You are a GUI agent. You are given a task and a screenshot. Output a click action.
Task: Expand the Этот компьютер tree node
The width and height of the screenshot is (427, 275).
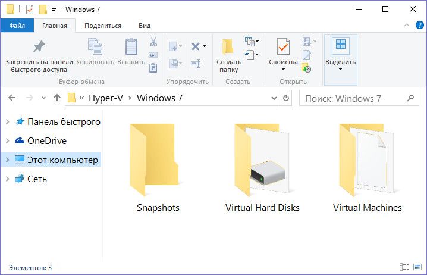click(7, 160)
